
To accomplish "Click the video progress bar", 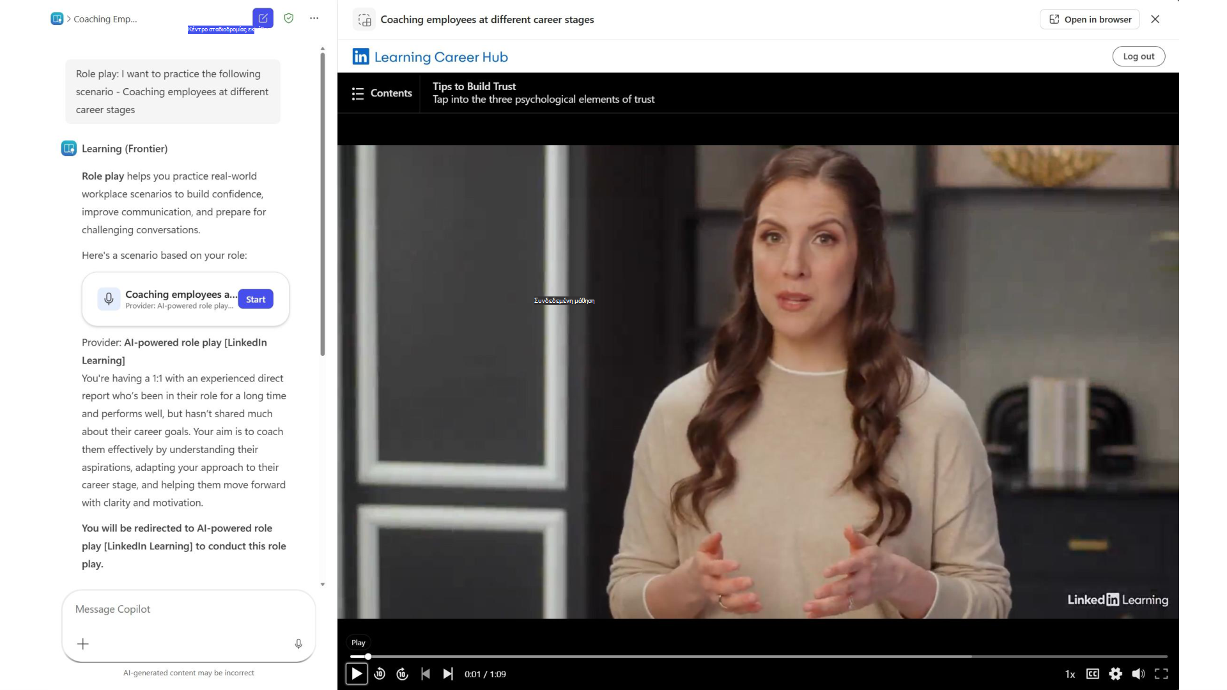I will click(x=759, y=656).
